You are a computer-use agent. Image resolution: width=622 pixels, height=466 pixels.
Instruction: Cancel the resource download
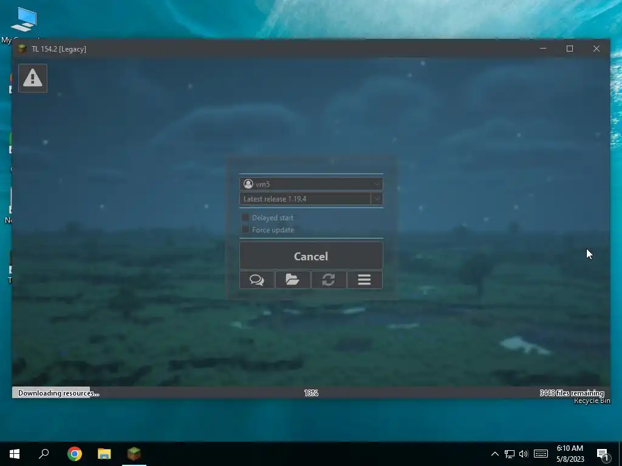[311, 256]
